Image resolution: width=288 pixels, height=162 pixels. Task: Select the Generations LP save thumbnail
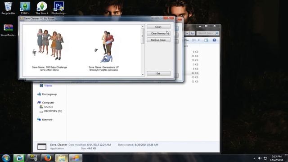pos(104,46)
